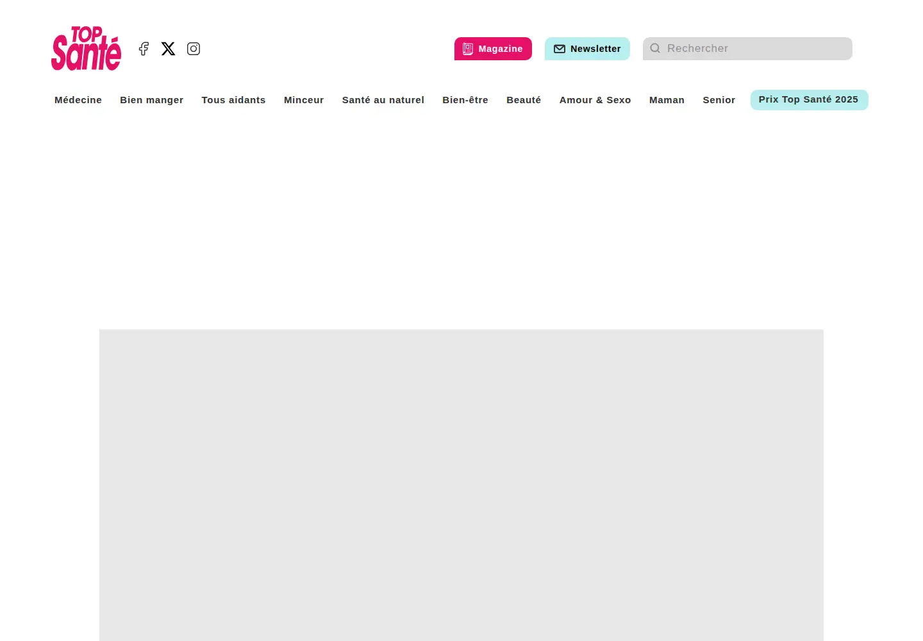Image resolution: width=923 pixels, height=641 pixels.
Task: Select the Minceur menu item
Action: coord(304,100)
